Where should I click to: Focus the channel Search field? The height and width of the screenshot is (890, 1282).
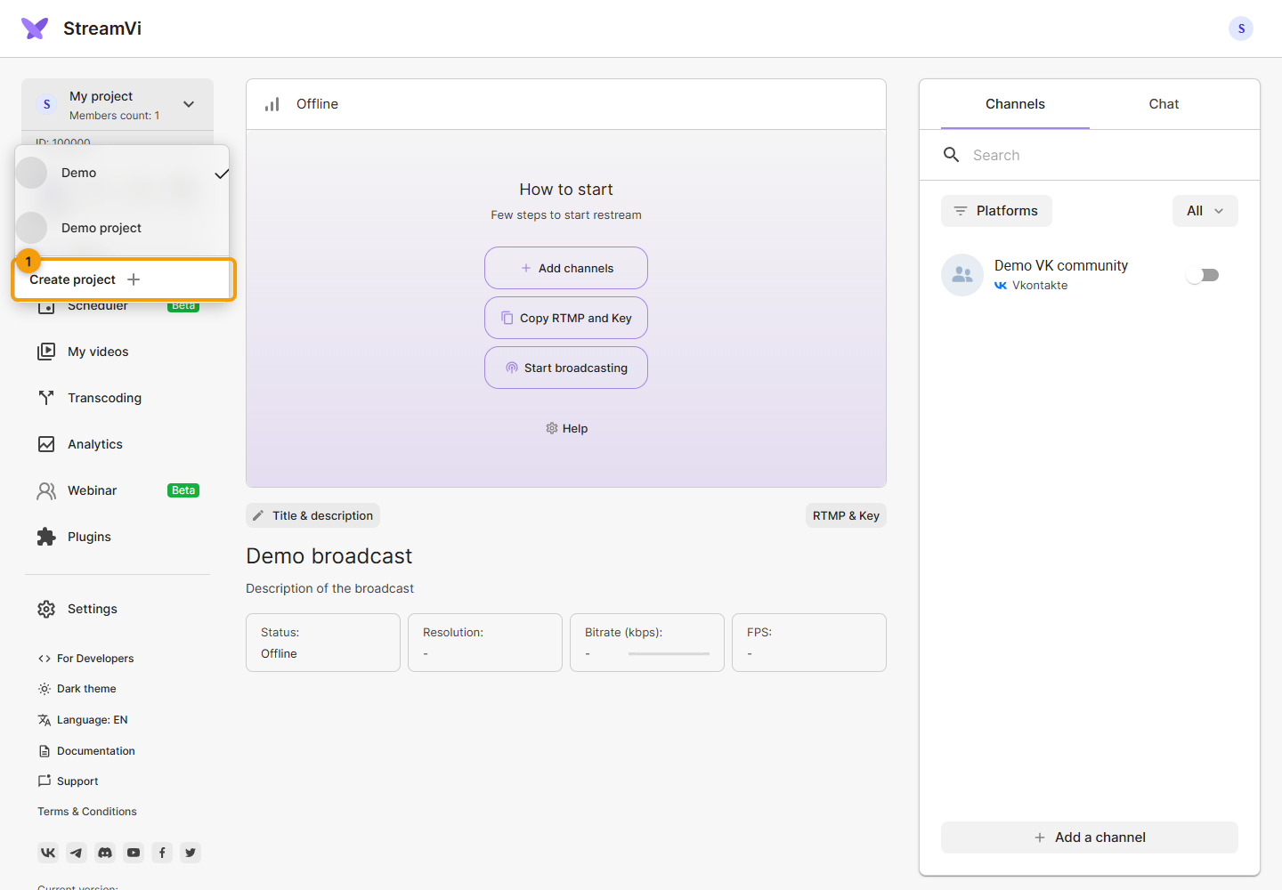click(1090, 155)
